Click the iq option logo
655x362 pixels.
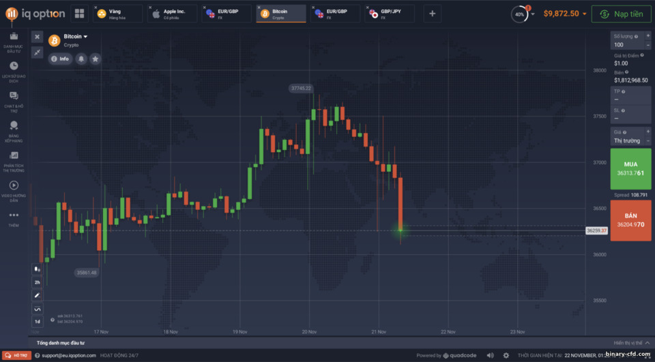click(35, 14)
